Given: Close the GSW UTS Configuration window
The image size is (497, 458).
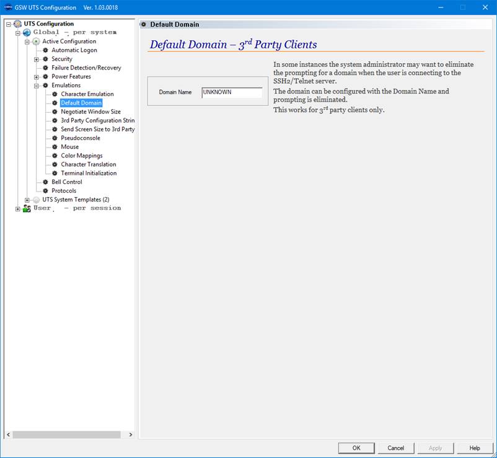Looking at the screenshot, I should [485, 7].
